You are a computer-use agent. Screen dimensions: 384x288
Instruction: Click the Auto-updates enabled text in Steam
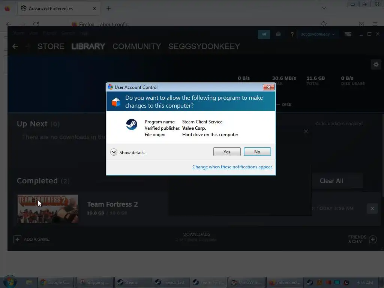[339, 124]
